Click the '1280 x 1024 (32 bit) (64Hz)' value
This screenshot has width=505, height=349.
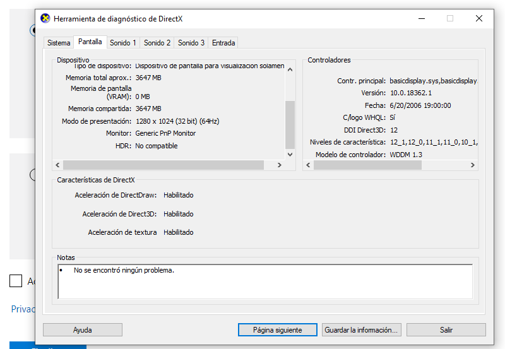tap(177, 121)
